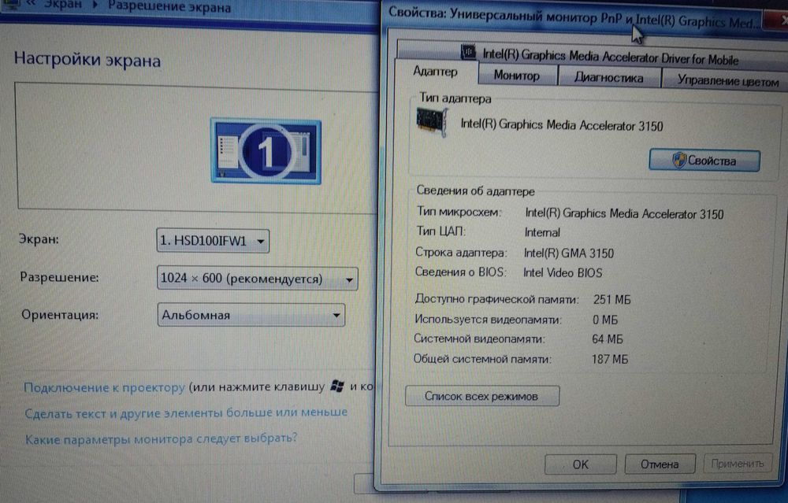Screen dimensions: 788x503
Task: Switch to the Монитор tab
Action: [517, 76]
